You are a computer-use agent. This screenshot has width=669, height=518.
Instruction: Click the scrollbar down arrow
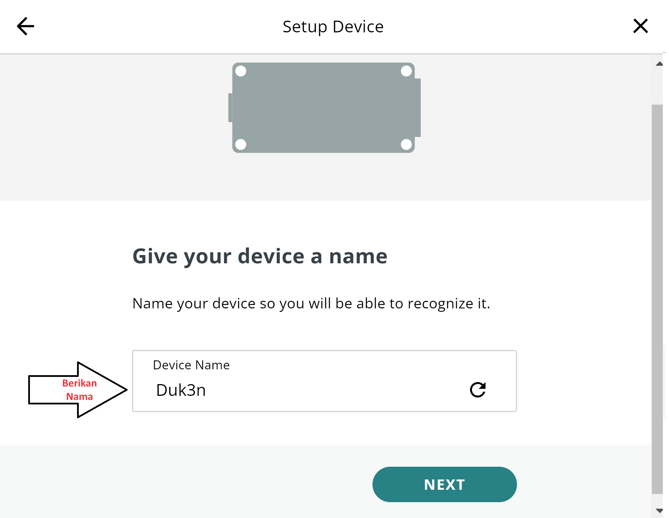click(659, 510)
